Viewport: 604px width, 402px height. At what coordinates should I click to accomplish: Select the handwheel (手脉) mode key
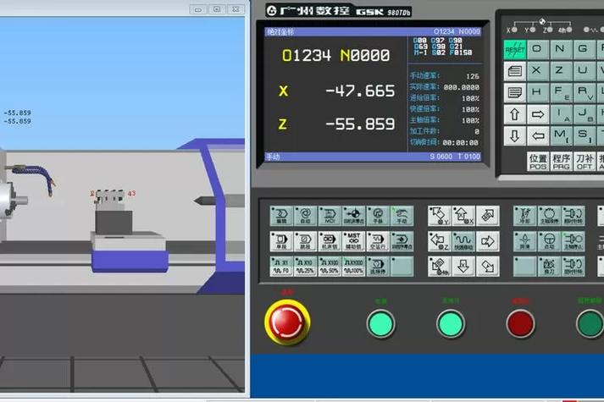(x=378, y=216)
